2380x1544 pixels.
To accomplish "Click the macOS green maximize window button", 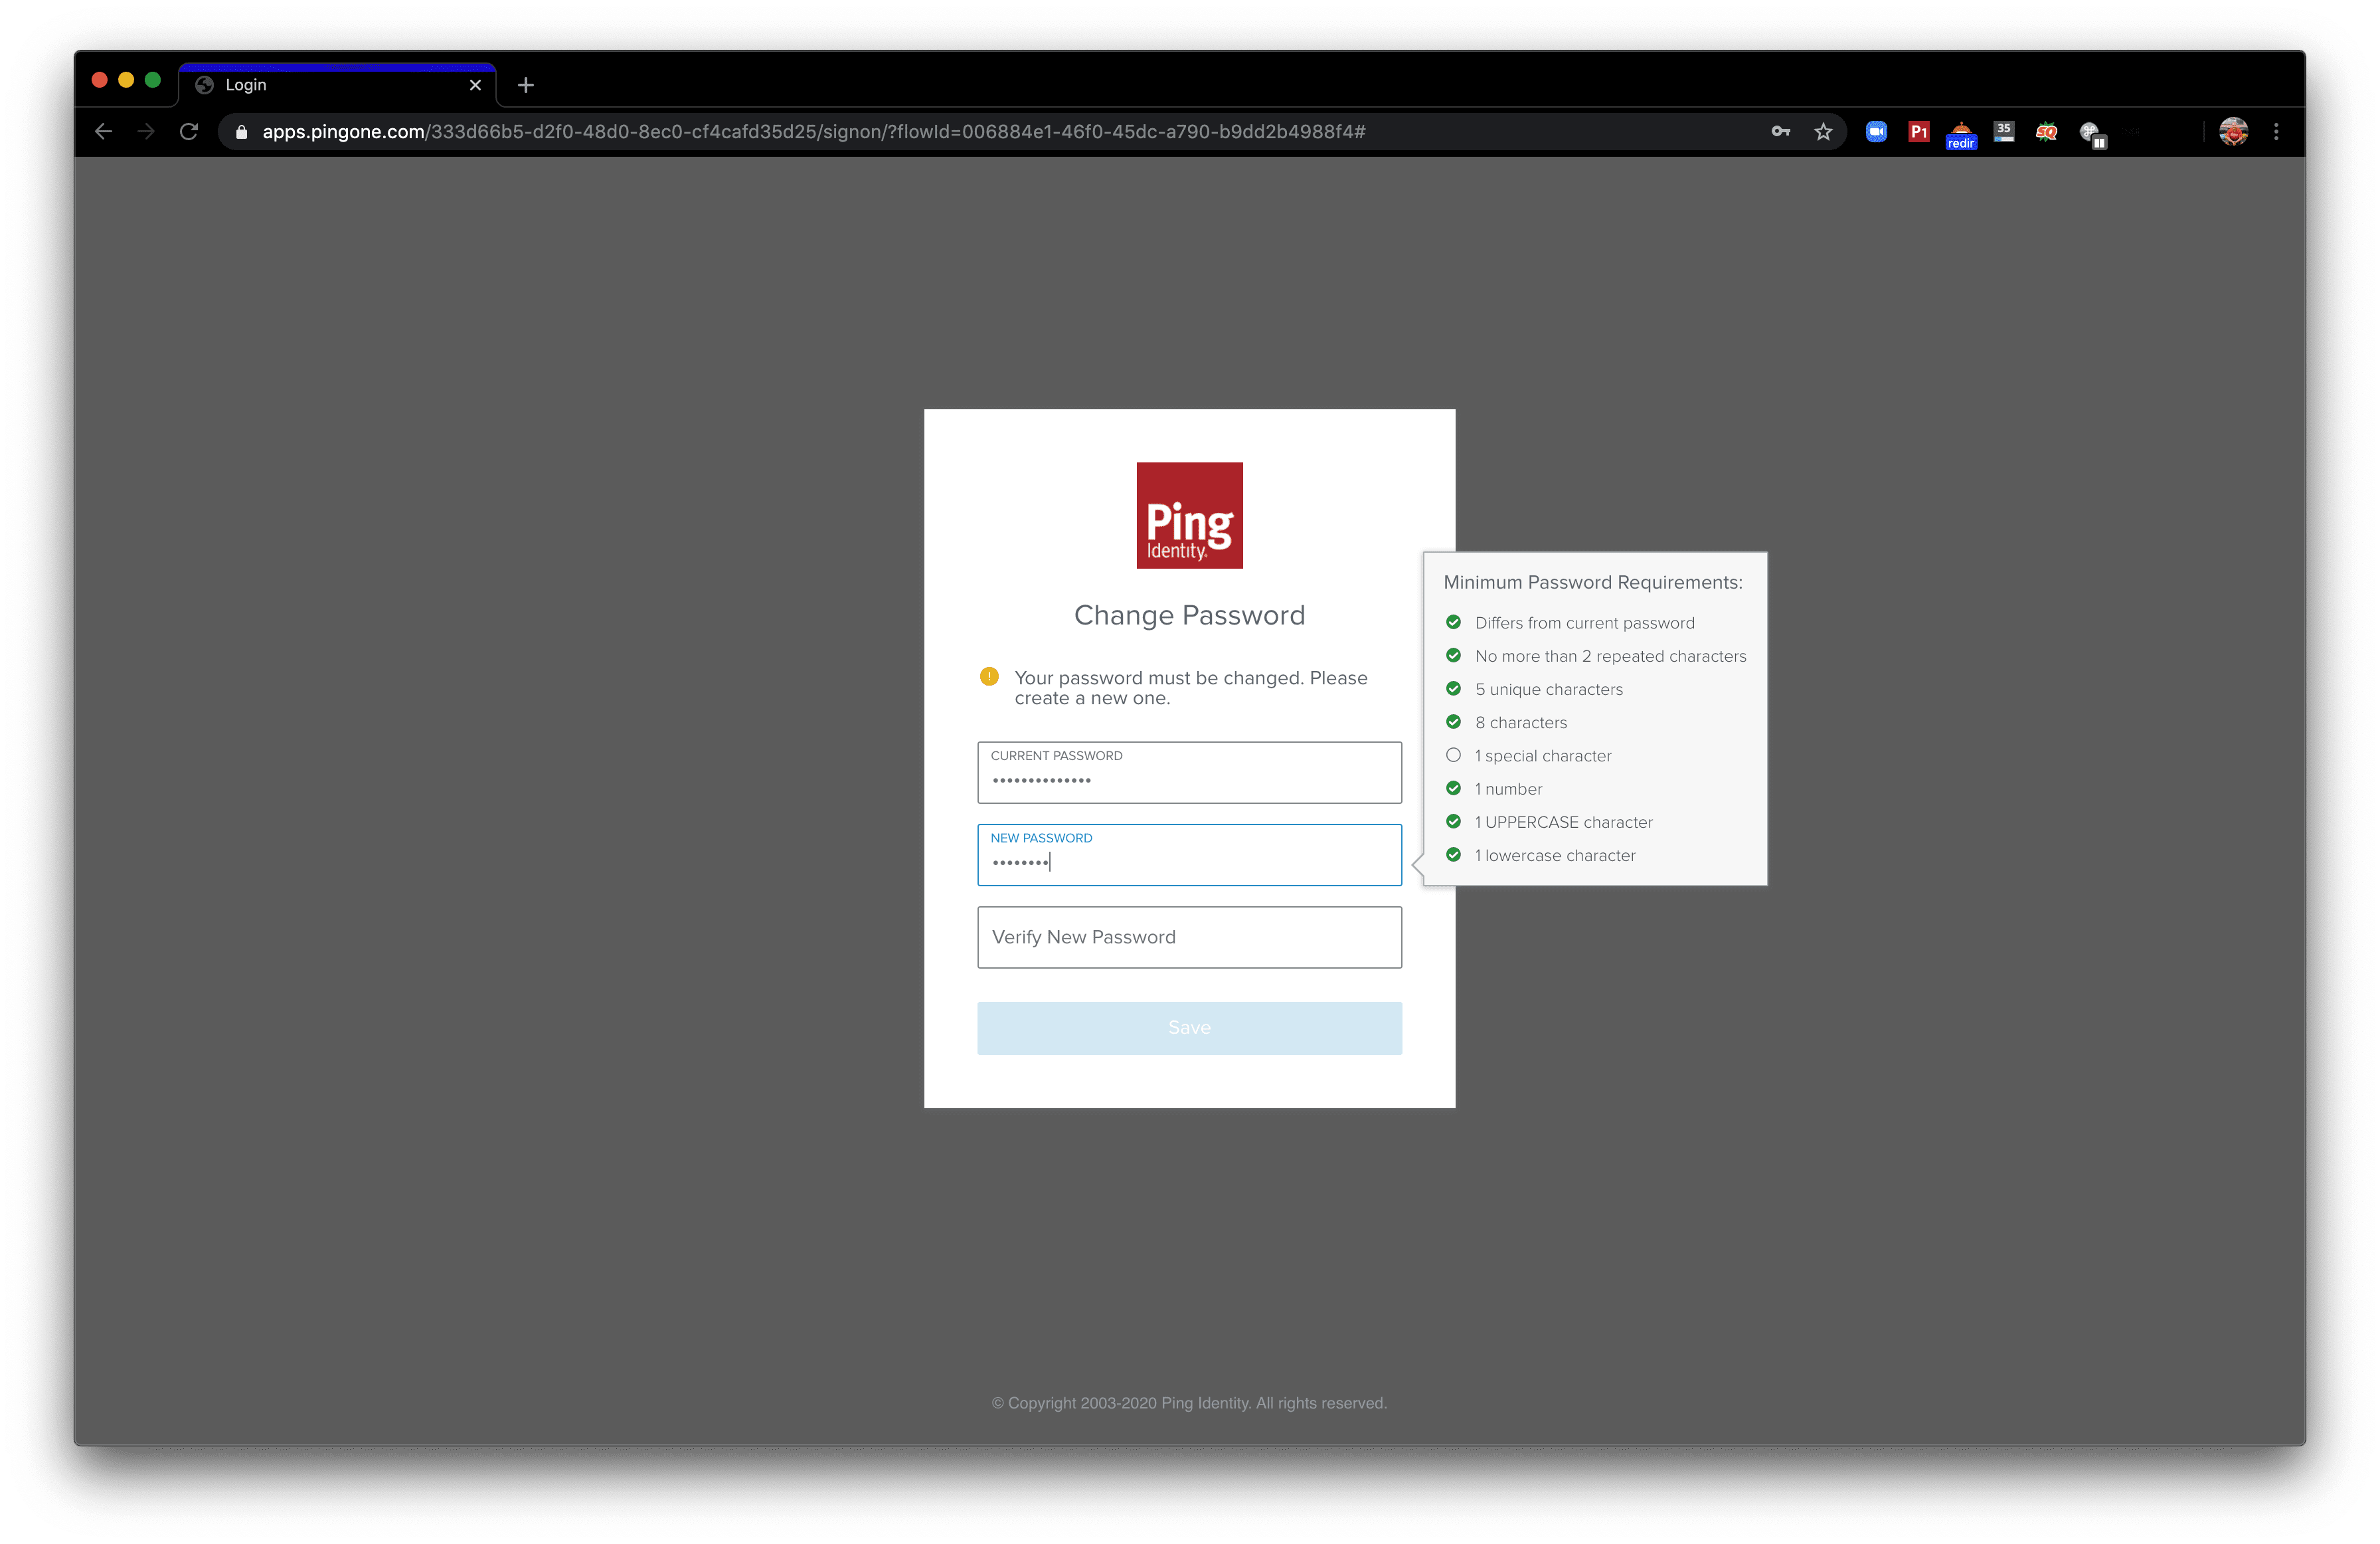I will coord(153,80).
